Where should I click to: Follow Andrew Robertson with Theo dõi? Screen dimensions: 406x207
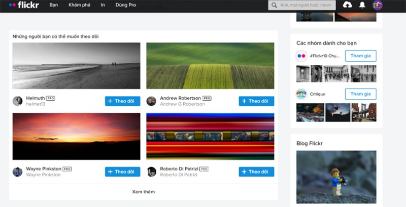tap(256, 101)
